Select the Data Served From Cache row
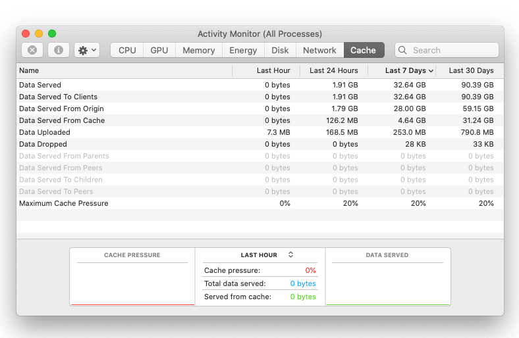 pyautogui.click(x=260, y=120)
